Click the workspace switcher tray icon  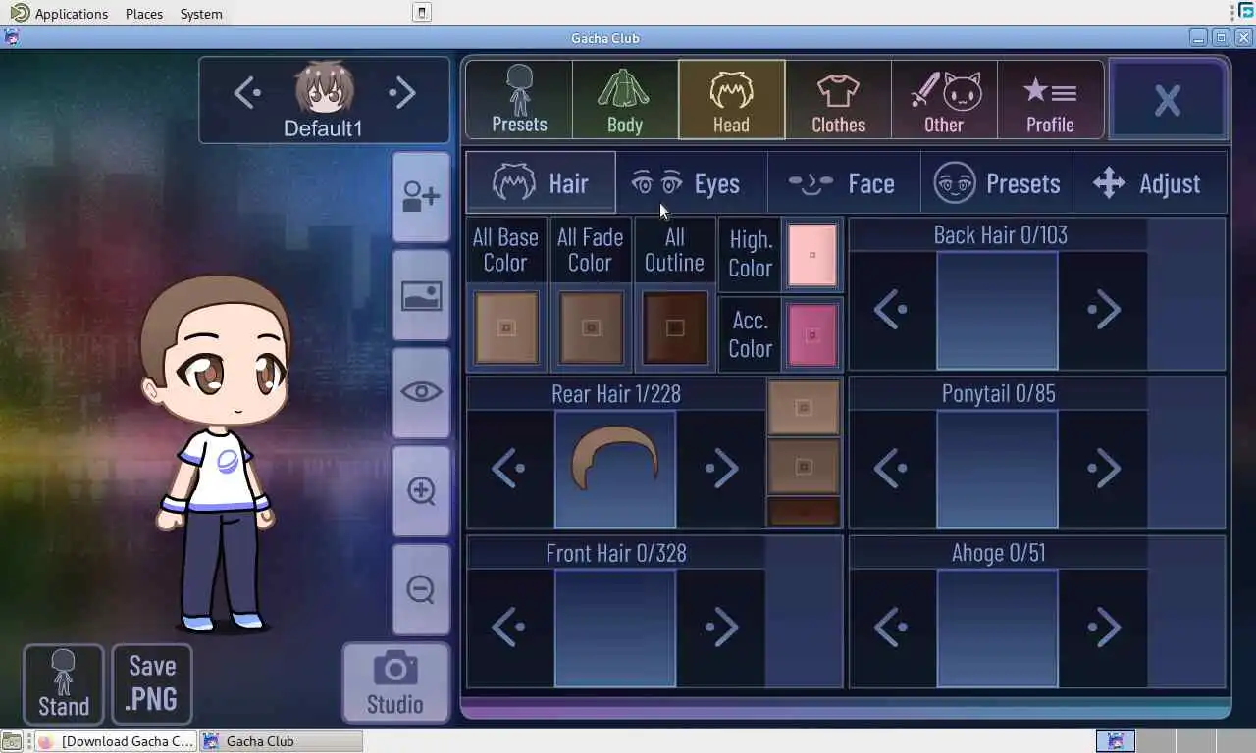[1116, 741]
